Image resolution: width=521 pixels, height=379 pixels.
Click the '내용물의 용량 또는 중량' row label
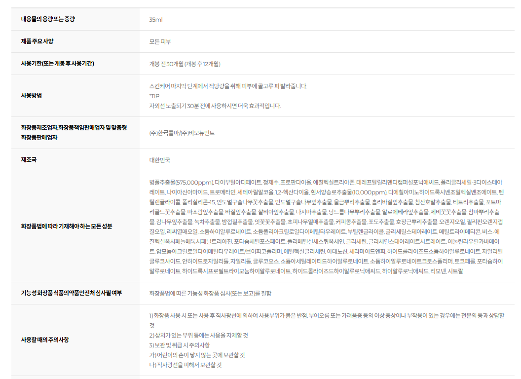tap(48, 19)
